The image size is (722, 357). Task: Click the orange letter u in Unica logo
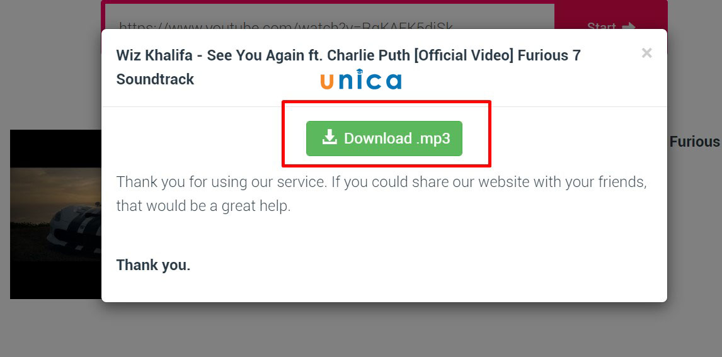point(327,82)
